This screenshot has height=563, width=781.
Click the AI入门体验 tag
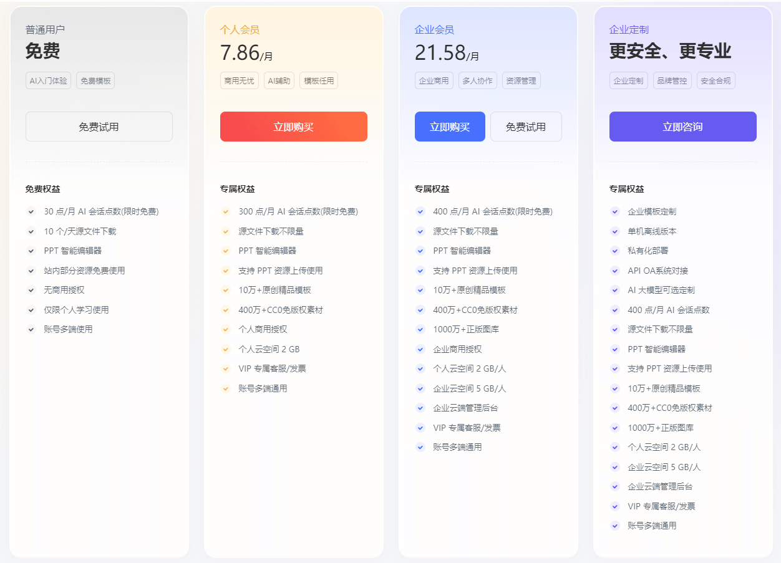coord(48,80)
